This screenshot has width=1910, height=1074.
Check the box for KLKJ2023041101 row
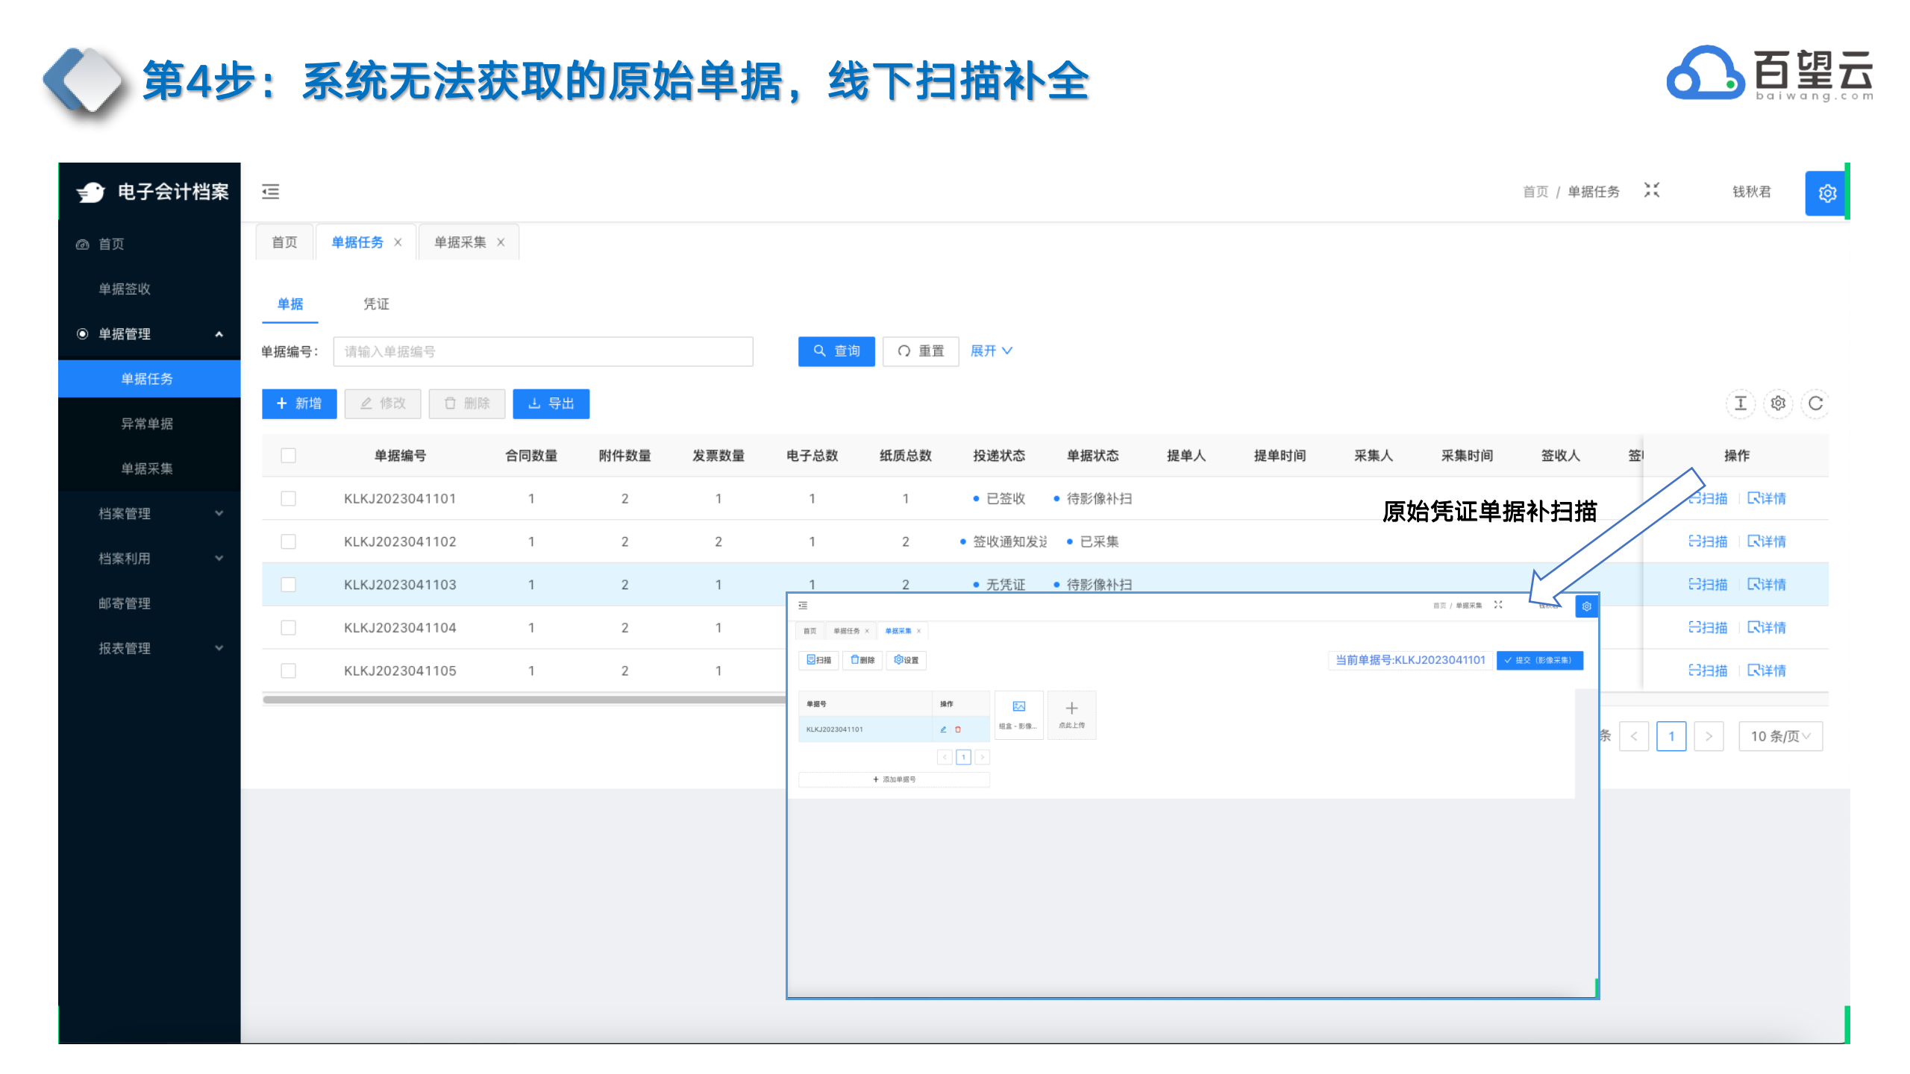[288, 498]
